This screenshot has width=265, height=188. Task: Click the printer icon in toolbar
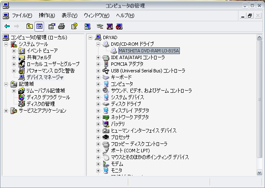[x=61, y=27]
